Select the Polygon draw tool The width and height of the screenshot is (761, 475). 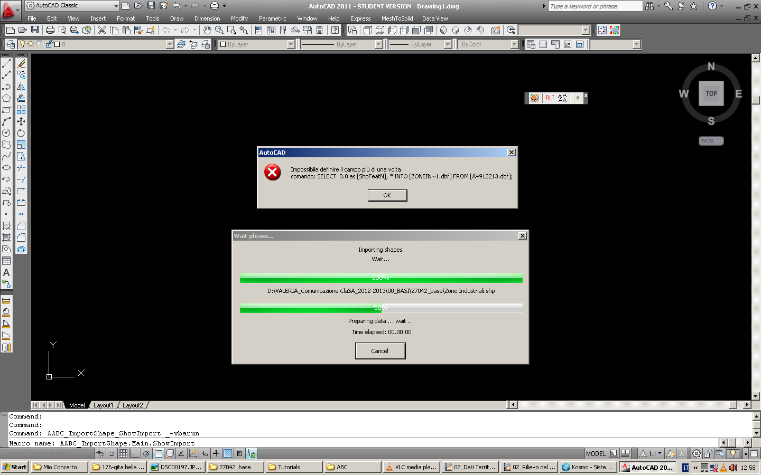6,98
